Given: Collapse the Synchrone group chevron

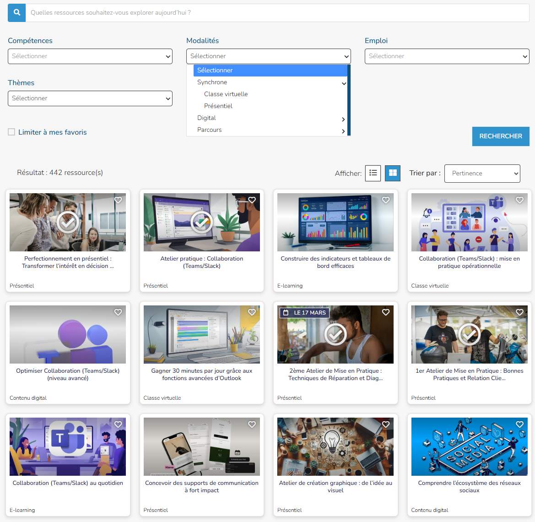Looking at the screenshot, I should [x=344, y=83].
